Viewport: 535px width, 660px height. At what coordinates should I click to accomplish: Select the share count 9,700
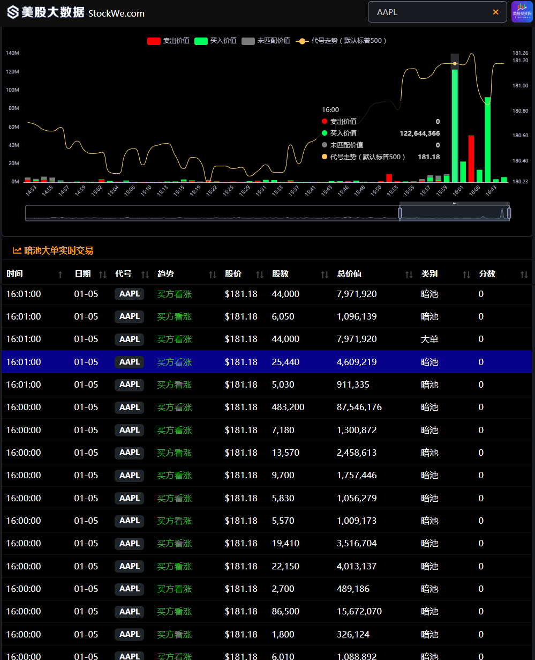coord(283,475)
